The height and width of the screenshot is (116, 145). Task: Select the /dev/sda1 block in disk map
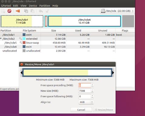(x=22, y=21)
